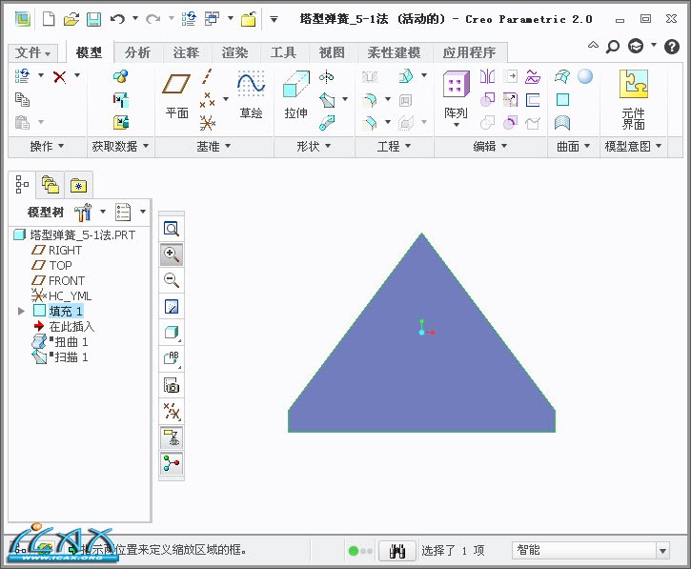Screen dimensions: 691x569
Task: Select the 扭曲 1 feature in tree
Action: tap(60, 341)
